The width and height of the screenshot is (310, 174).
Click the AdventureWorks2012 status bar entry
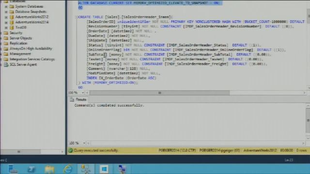tap(260, 150)
